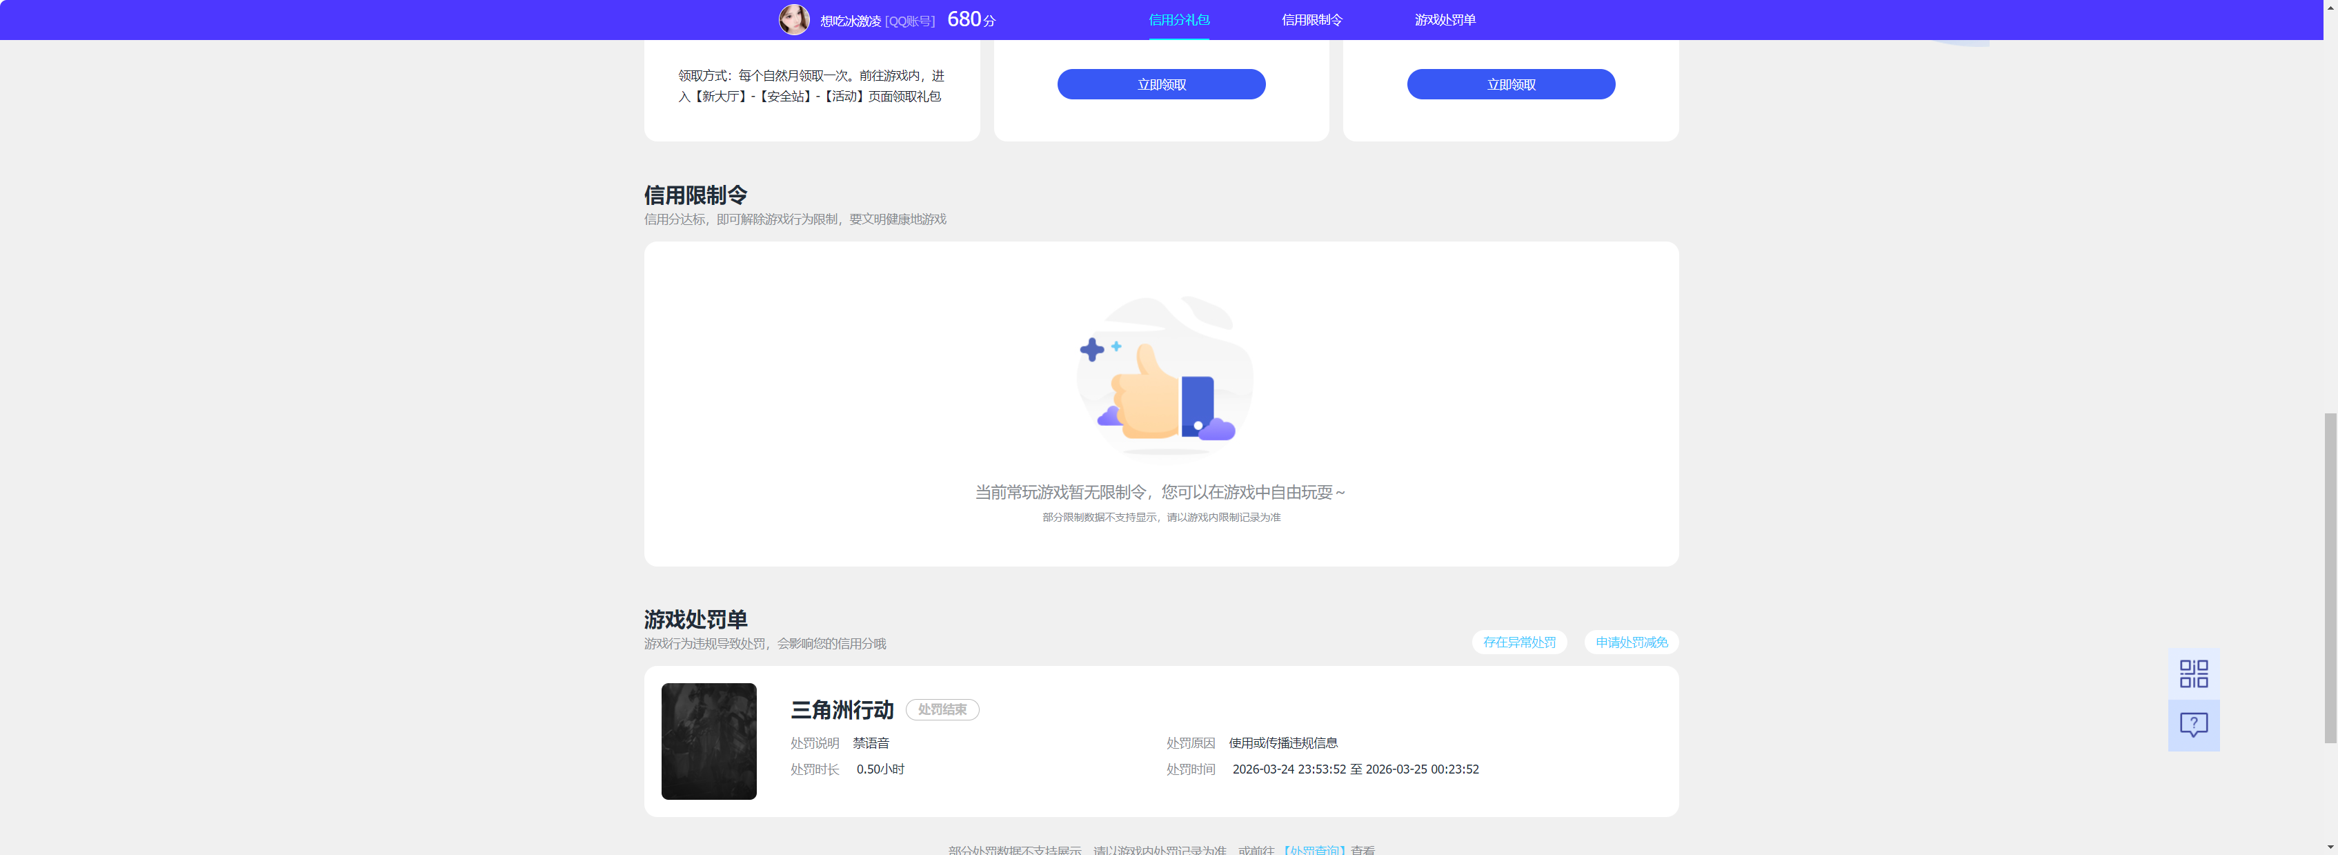Viewport: 2338px width, 855px height.
Task: Click the scrollbar down arrow
Action: [x=2330, y=847]
